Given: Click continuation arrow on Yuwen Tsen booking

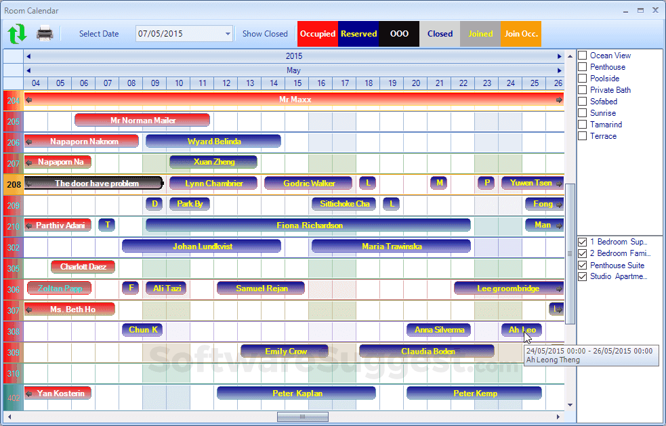Looking at the screenshot, I should (559, 184).
